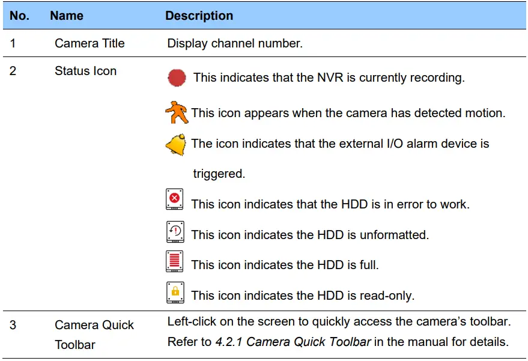The height and width of the screenshot is (361, 528).
Task: Click the external I/O alarm description text
Action: (340, 144)
